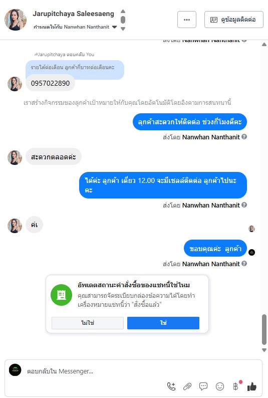The image size is (268, 398).
Task: Click the down arrow beside the contact name
Action: click(x=123, y=29)
